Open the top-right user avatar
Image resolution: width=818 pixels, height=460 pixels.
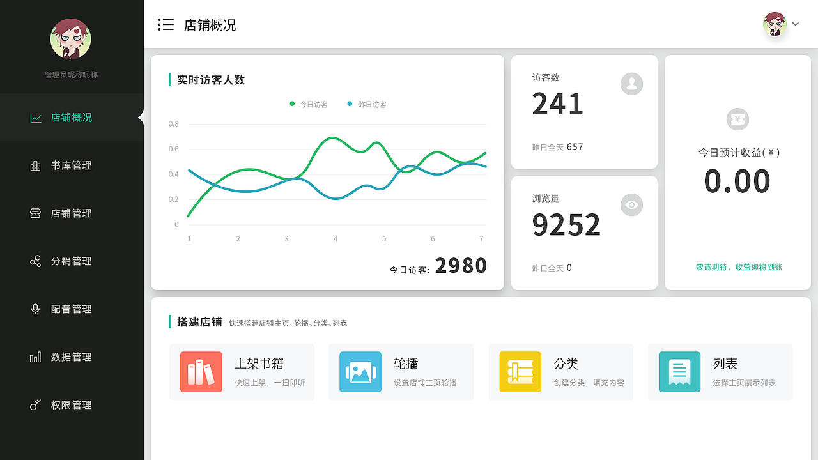[775, 24]
